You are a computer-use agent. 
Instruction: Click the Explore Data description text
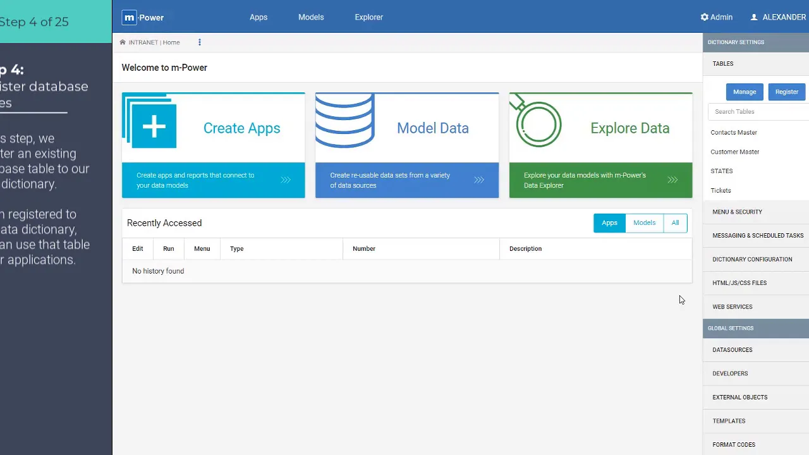point(585,180)
